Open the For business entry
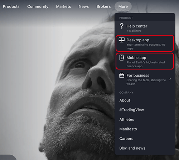Screen dimensions: 179x160 pyautogui.click(x=145, y=79)
